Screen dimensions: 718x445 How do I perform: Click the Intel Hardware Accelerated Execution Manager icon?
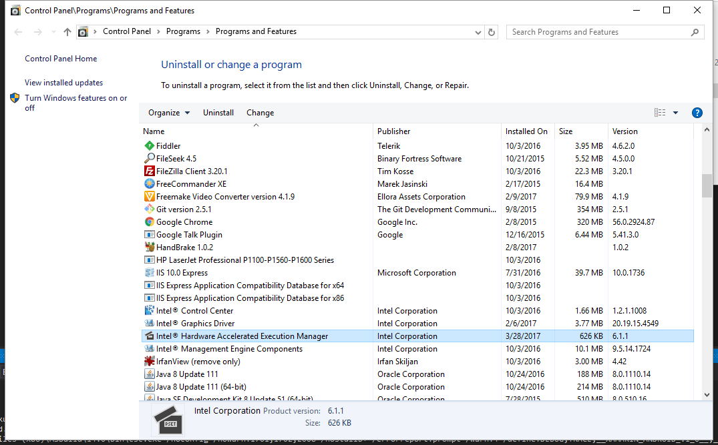click(150, 336)
